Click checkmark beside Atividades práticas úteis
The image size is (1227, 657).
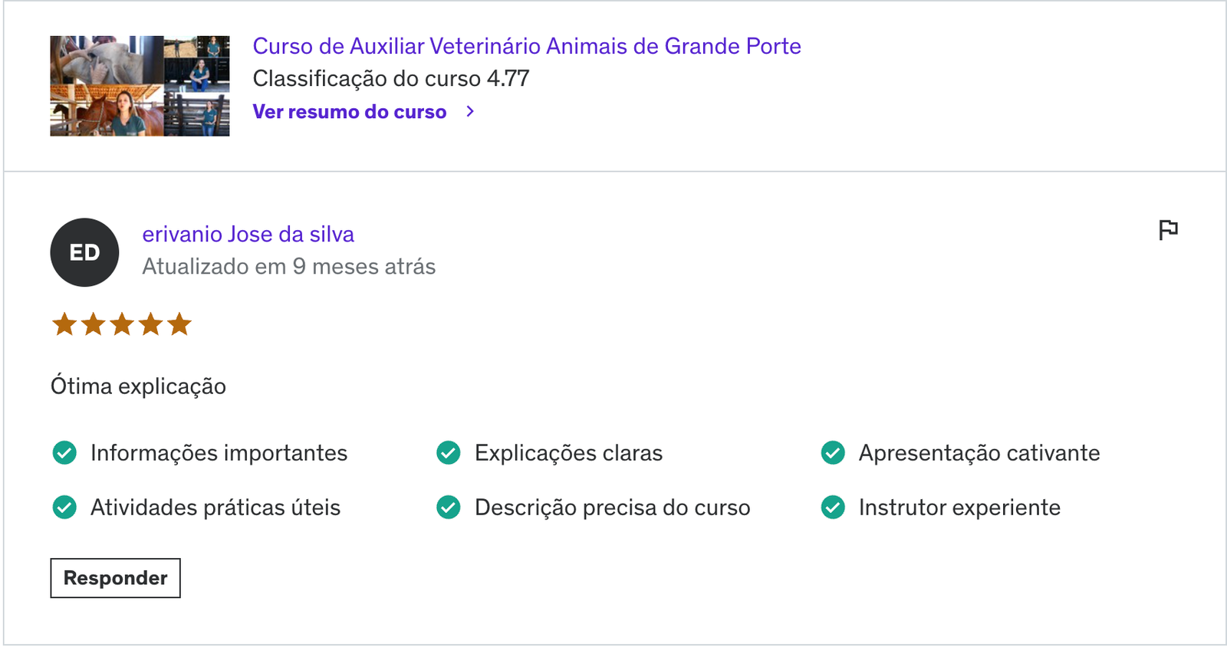[x=64, y=508]
